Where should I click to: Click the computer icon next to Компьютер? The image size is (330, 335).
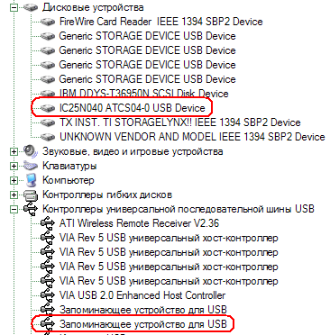(x=31, y=180)
